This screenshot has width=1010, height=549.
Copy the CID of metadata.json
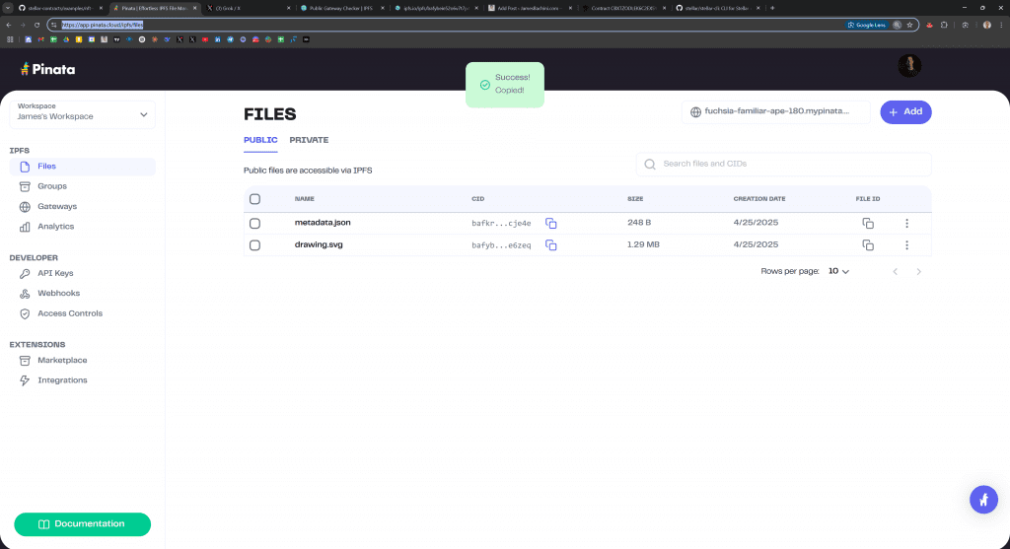551,223
